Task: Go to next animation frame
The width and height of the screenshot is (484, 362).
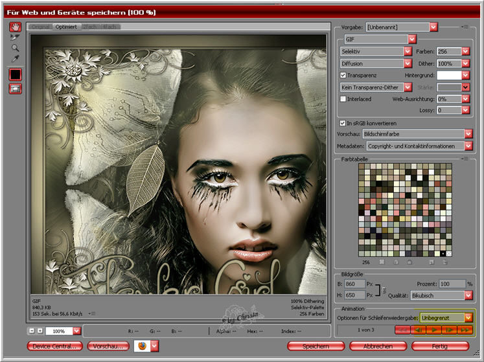Action: 450,330
